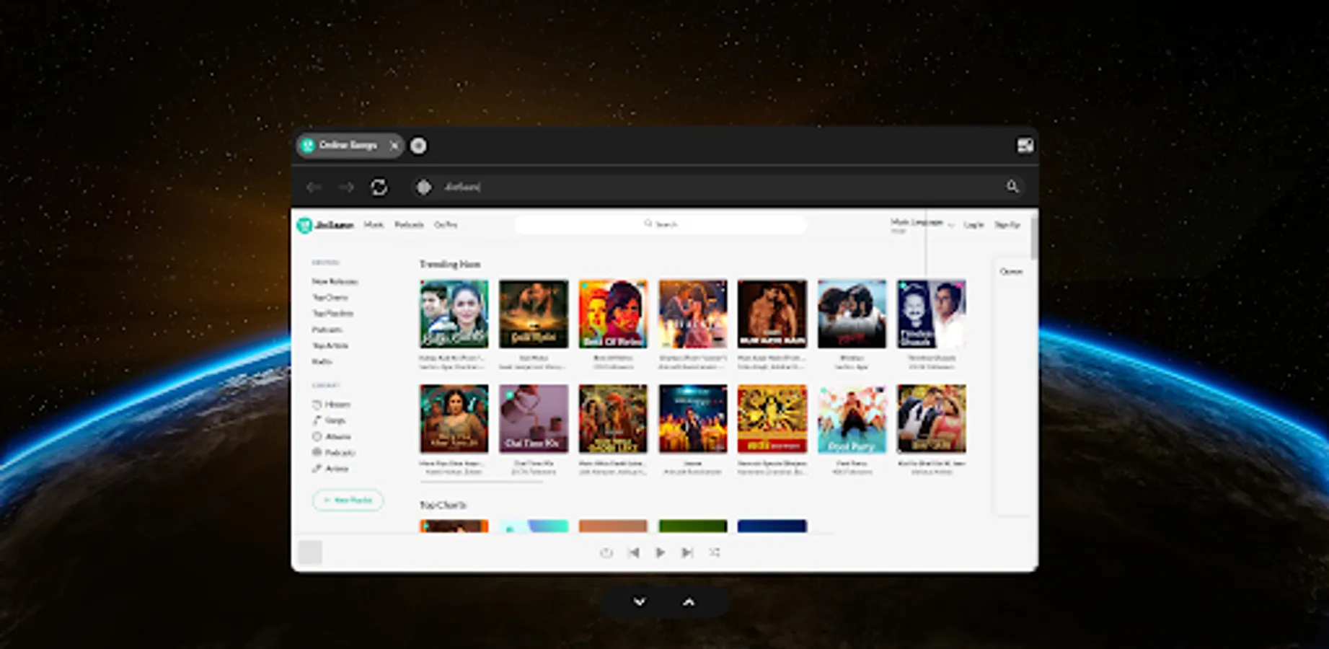Click the site info icon beside the address
Viewport: 1329px width, 649px height.
click(x=423, y=187)
